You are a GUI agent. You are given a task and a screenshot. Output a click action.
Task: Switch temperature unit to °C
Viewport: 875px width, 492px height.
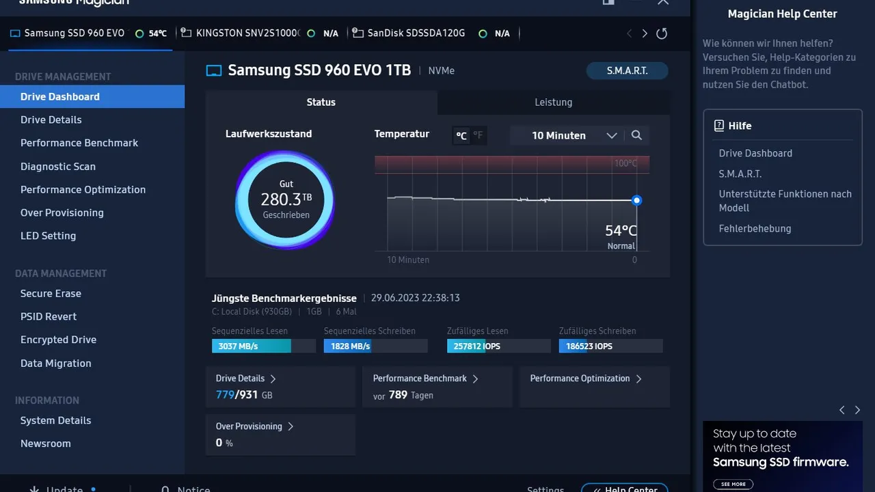461,135
